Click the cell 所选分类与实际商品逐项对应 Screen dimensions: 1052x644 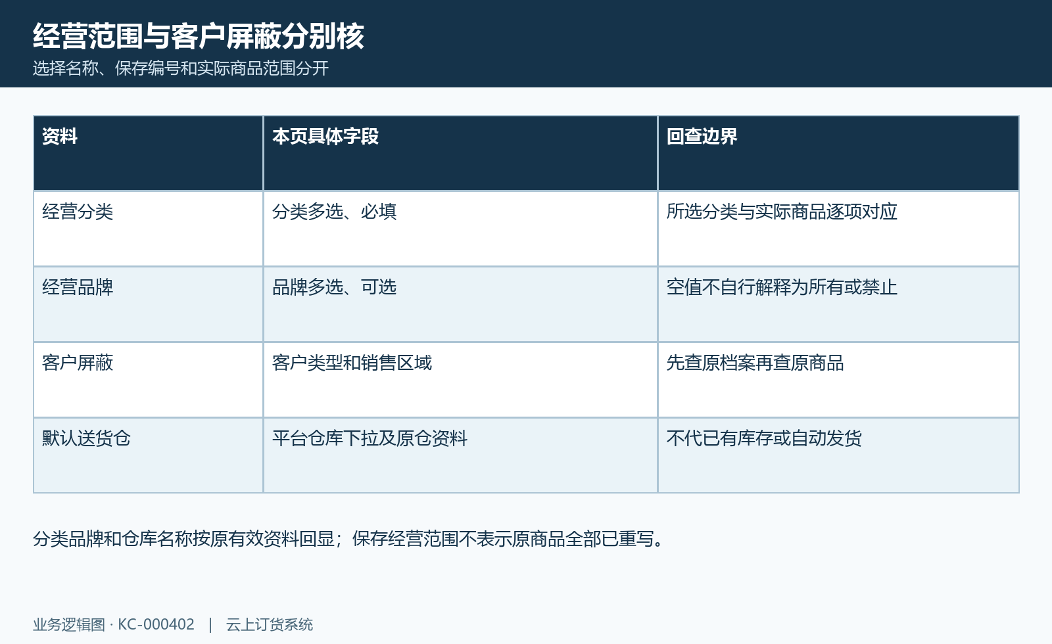tap(838, 229)
